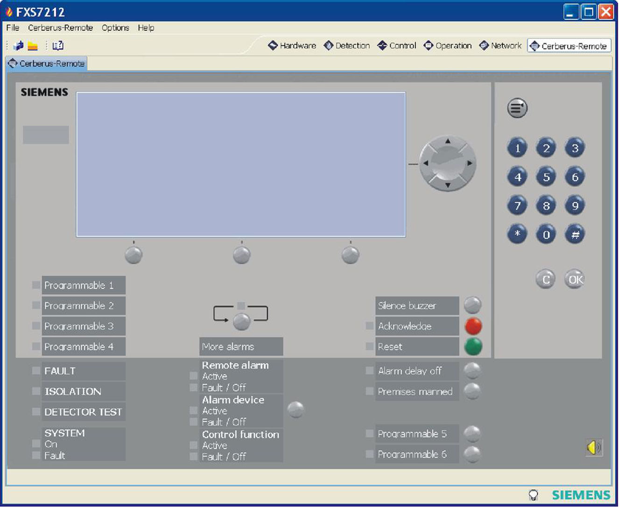
Task: Confirm with the OK key
Action: click(575, 279)
